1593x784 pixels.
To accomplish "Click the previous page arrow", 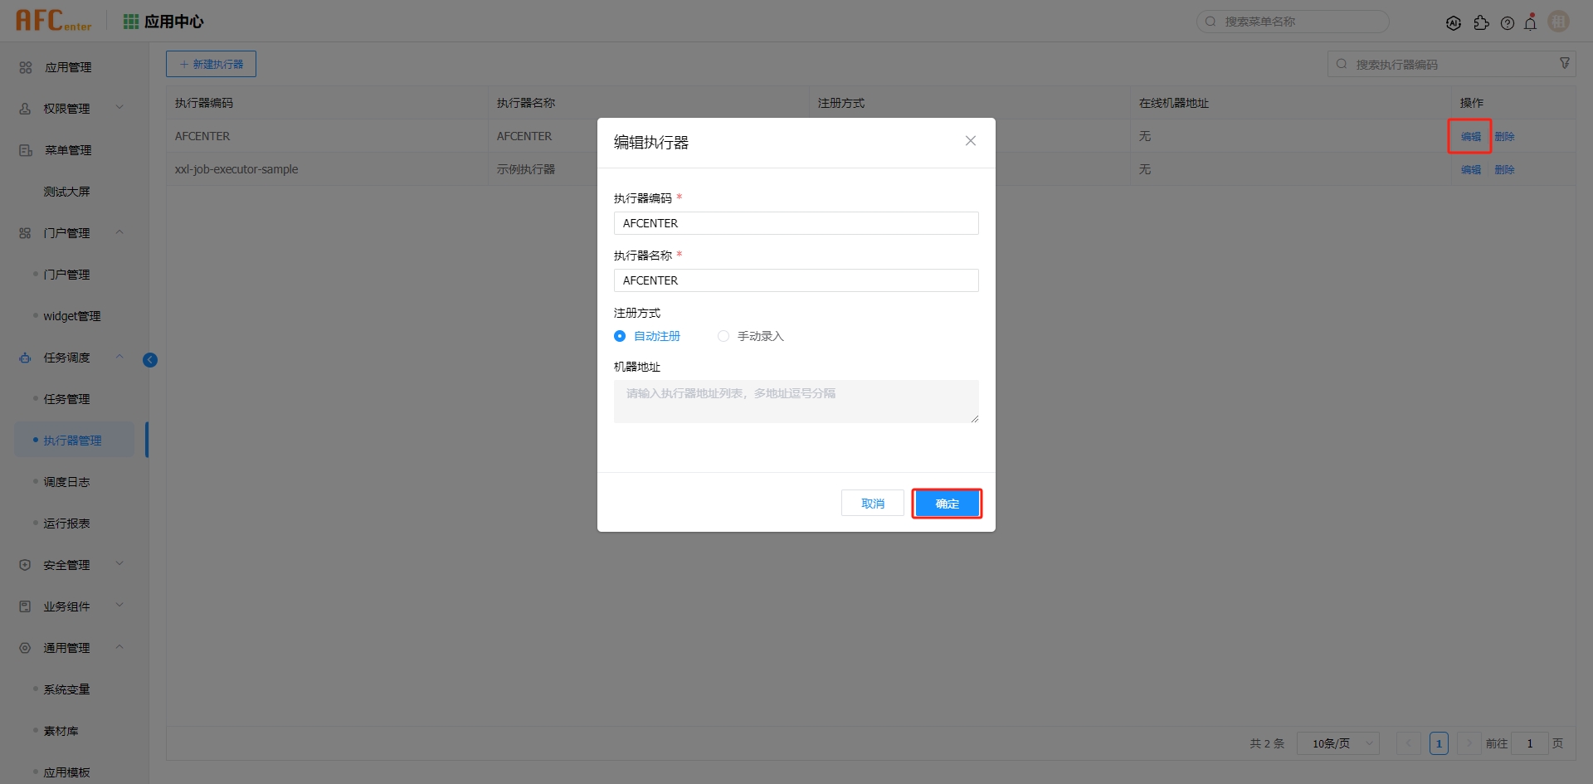I will (1409, 743).
